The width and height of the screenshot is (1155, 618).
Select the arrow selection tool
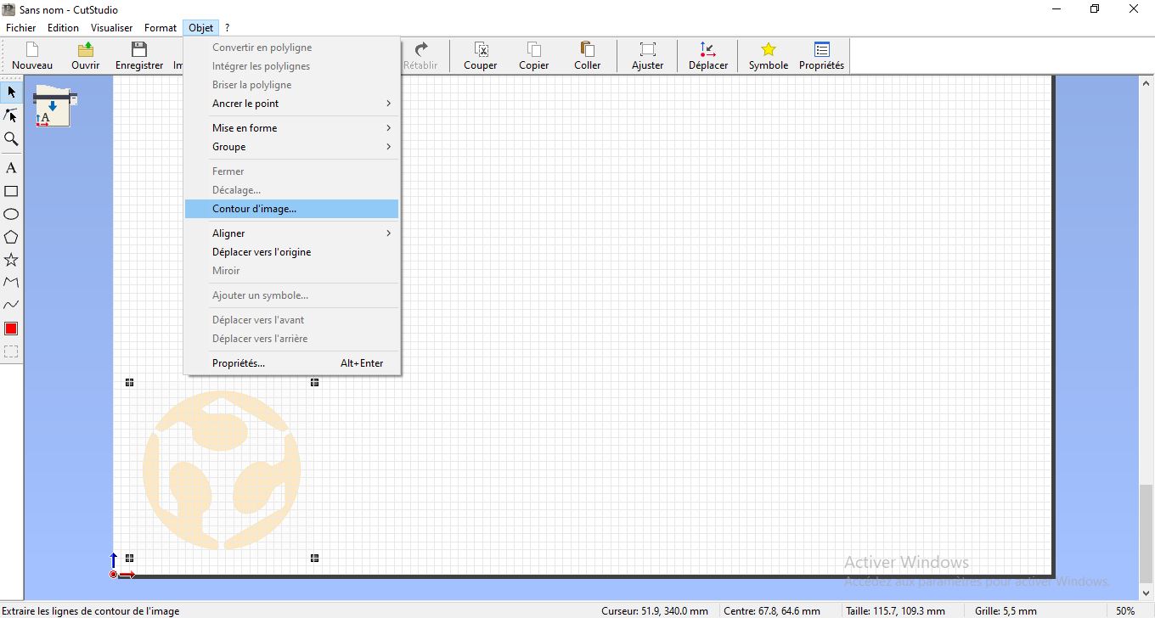pyautogui.click(x=11, y=92)
